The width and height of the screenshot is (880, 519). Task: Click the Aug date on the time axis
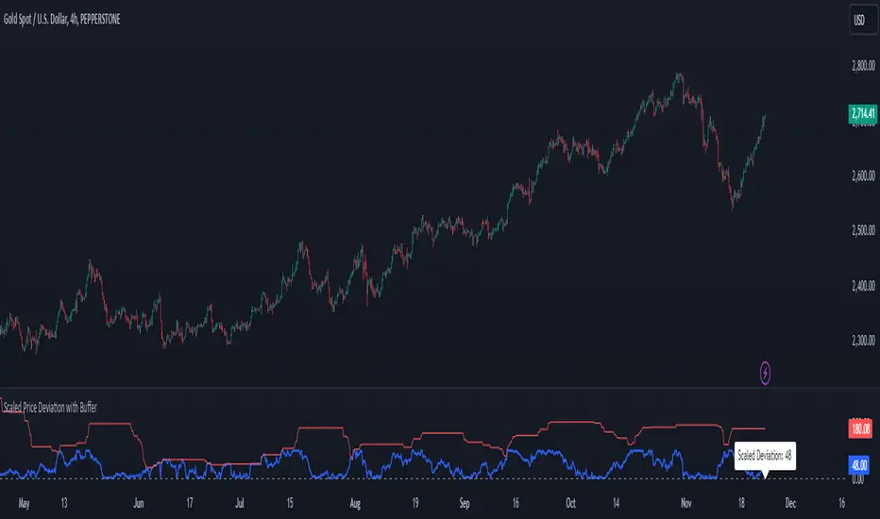click(355, 503)
